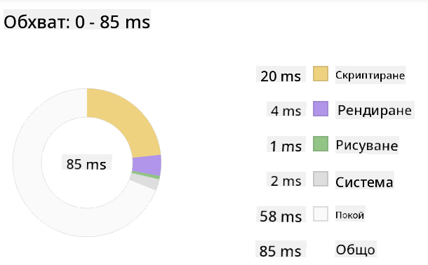Select the Покой legend label
Image resolution: width=428 pixels, height=265 pixels.
pyautogui.click(x=350, y=215)
